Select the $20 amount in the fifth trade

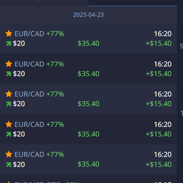coord(19,164)
